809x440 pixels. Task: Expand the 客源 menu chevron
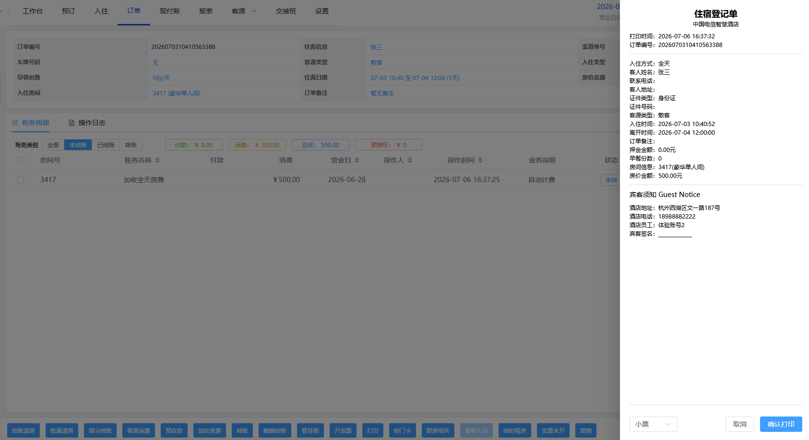click(x=254, y=11)
